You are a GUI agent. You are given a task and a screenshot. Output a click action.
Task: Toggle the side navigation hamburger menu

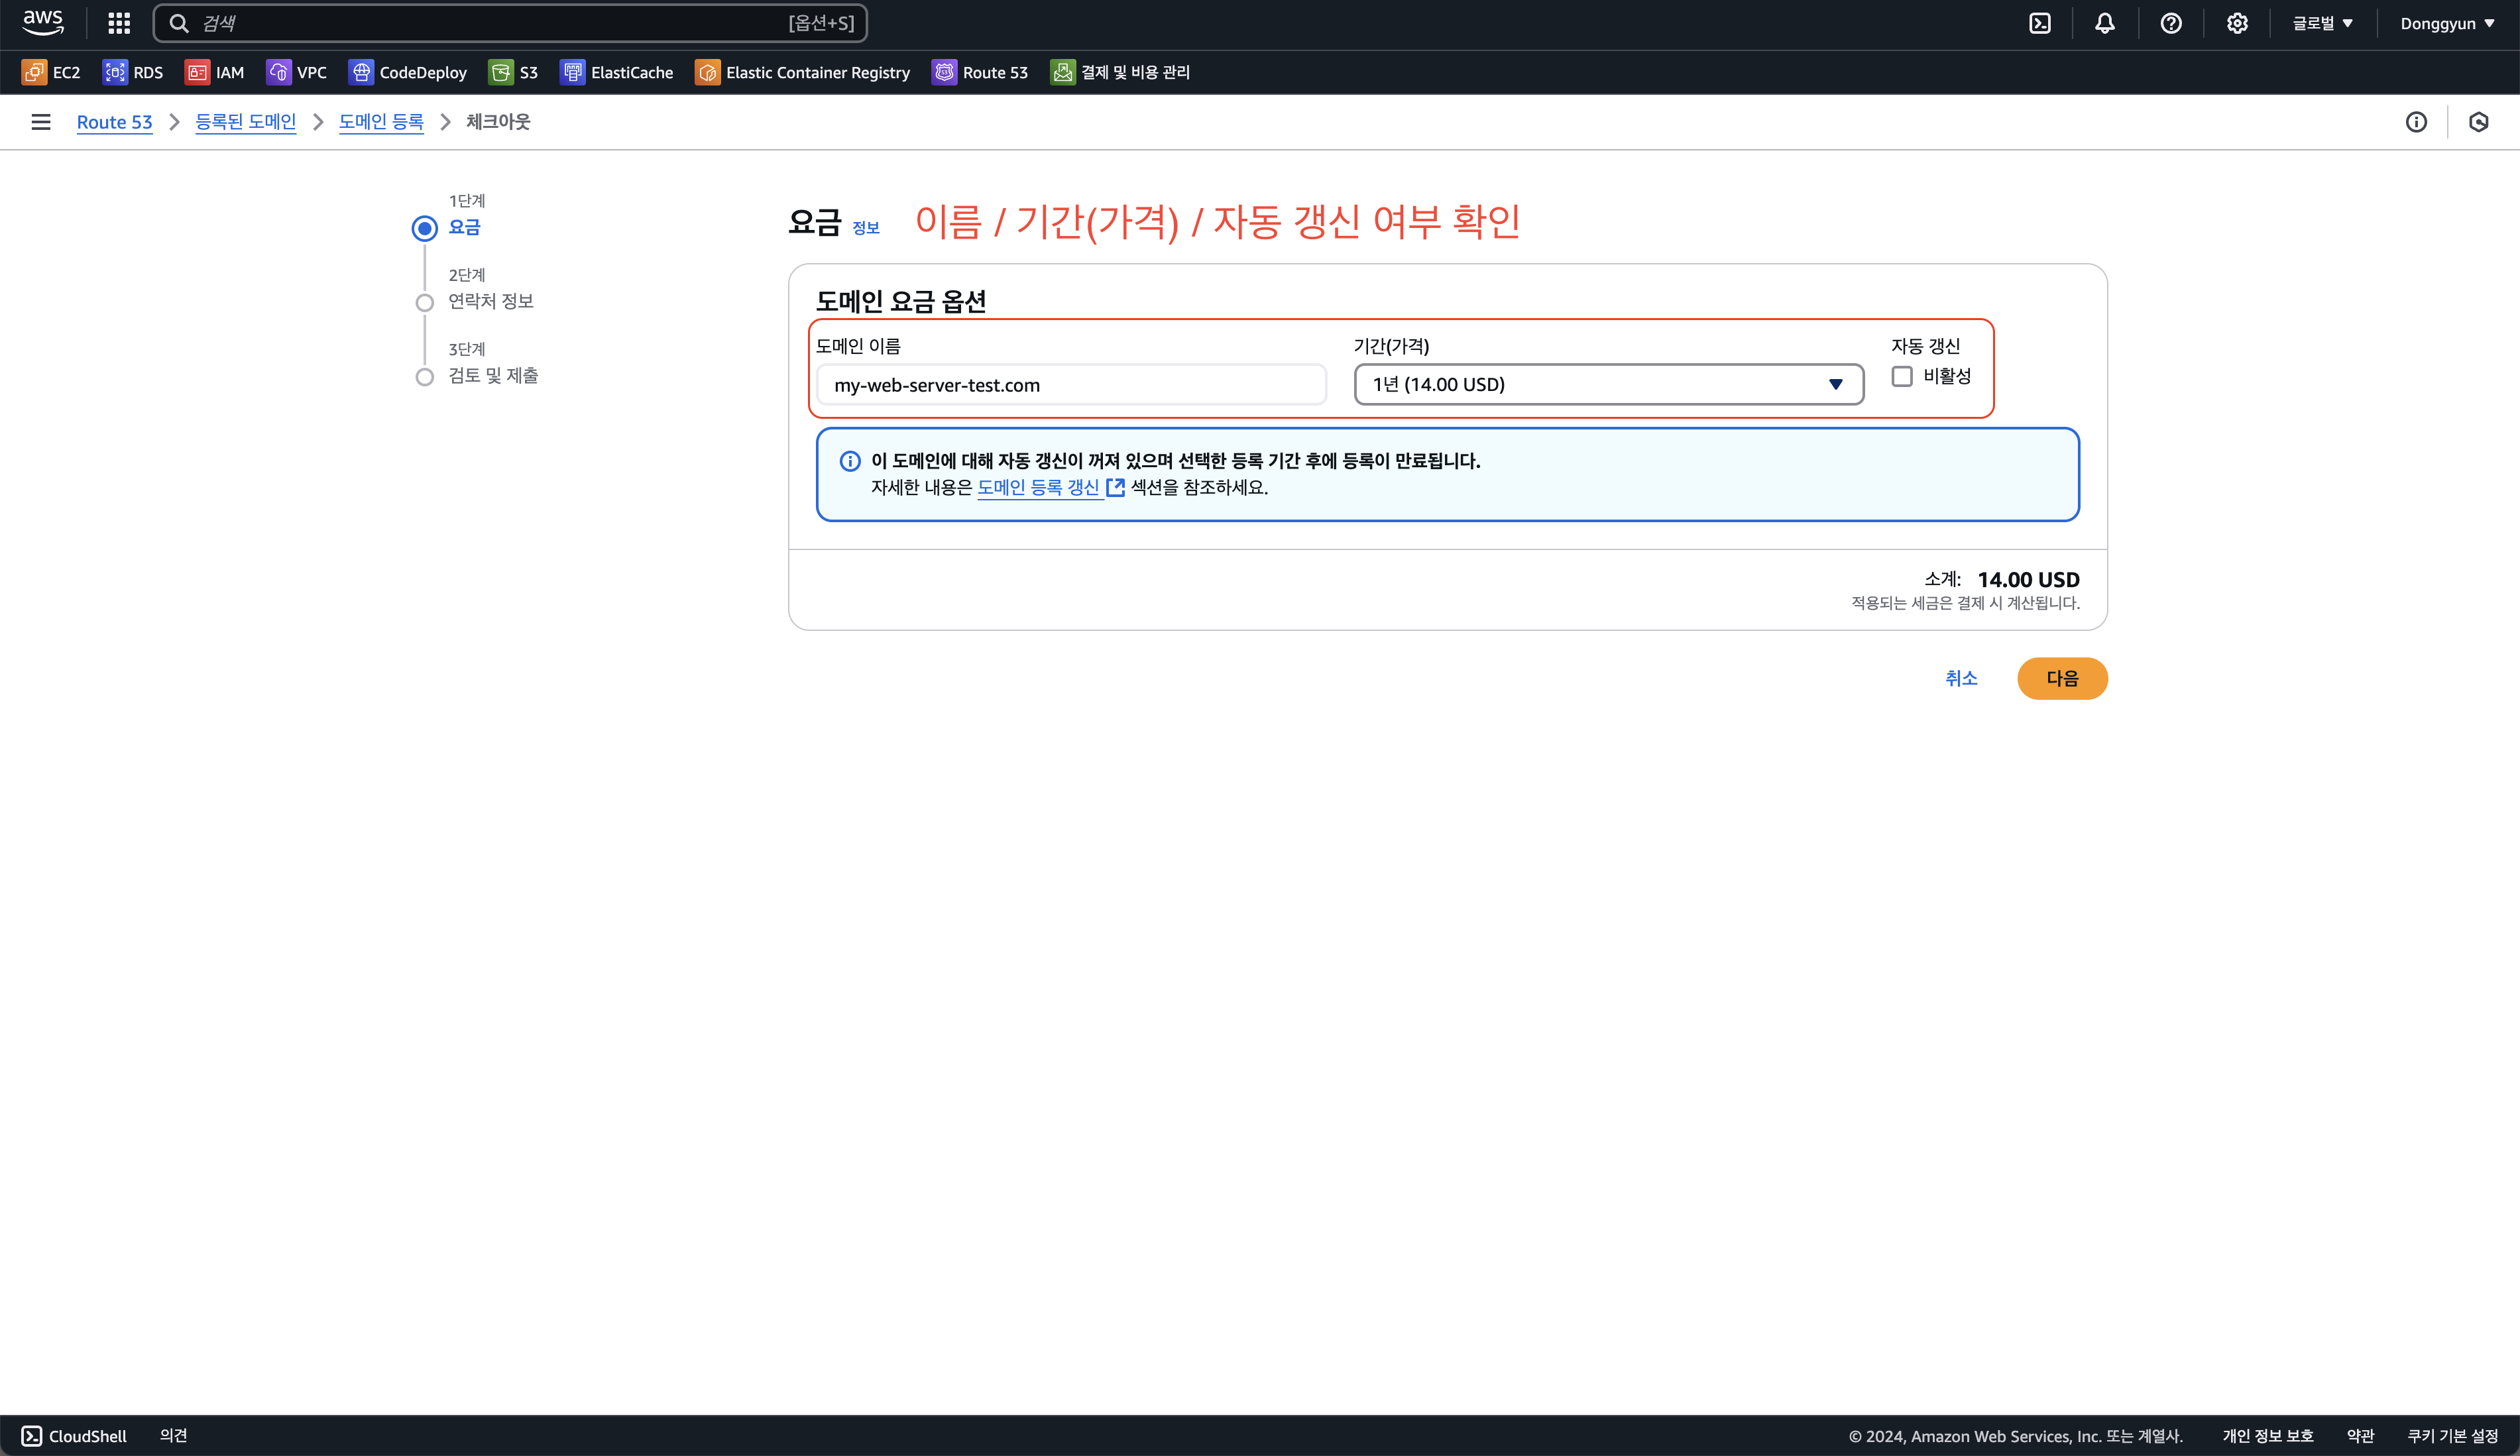pyautogui.click(x=41, y=122)
